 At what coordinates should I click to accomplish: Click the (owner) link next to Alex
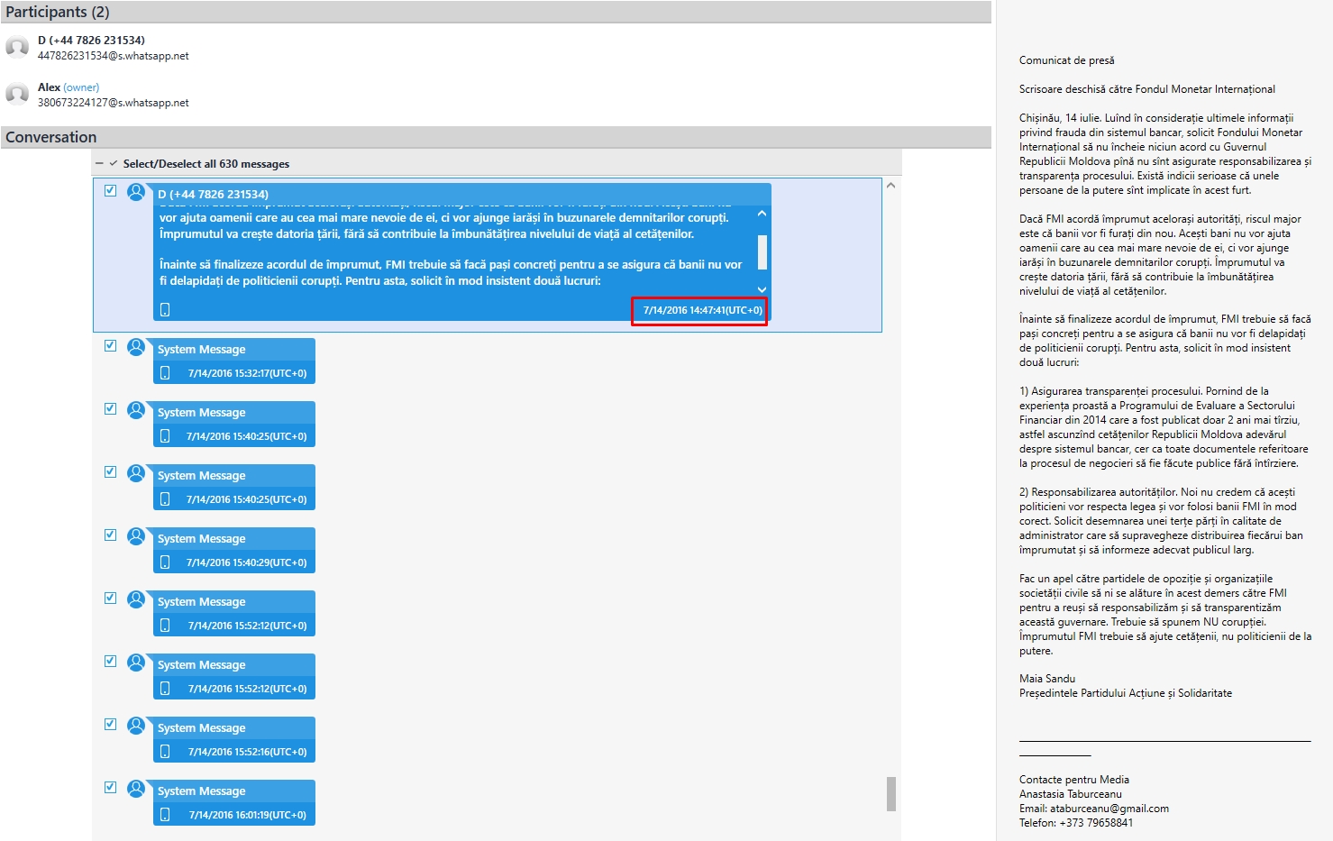tap(81, 87)
